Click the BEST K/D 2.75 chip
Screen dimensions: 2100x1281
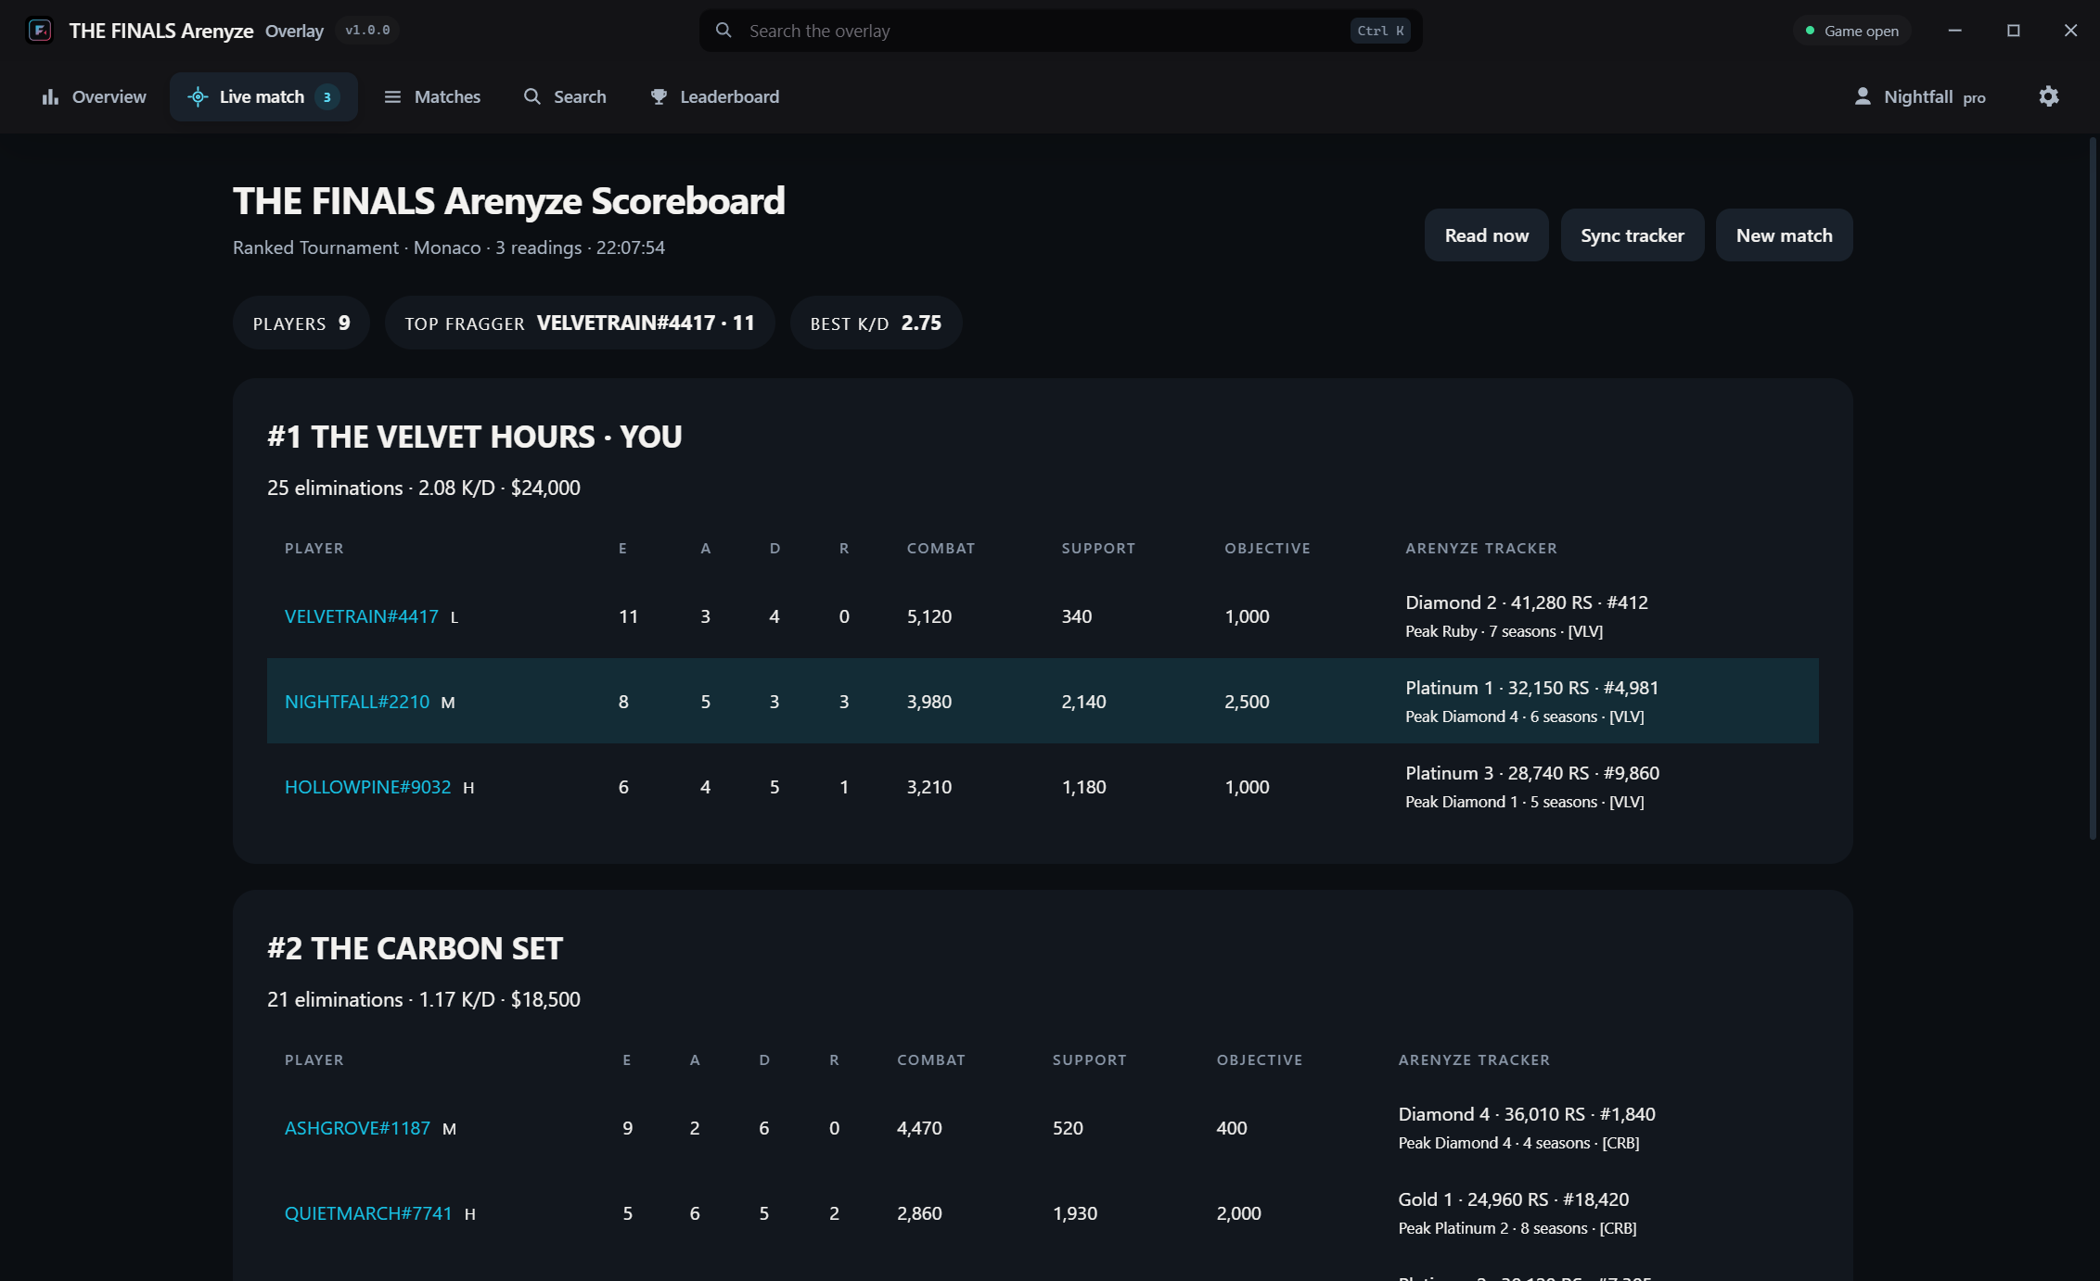(876, 323)
